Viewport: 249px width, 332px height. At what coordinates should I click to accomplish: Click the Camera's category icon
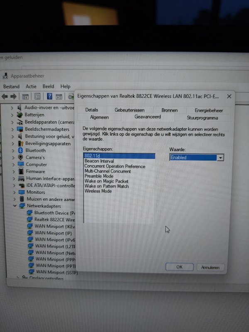click(x=20, y=157)
